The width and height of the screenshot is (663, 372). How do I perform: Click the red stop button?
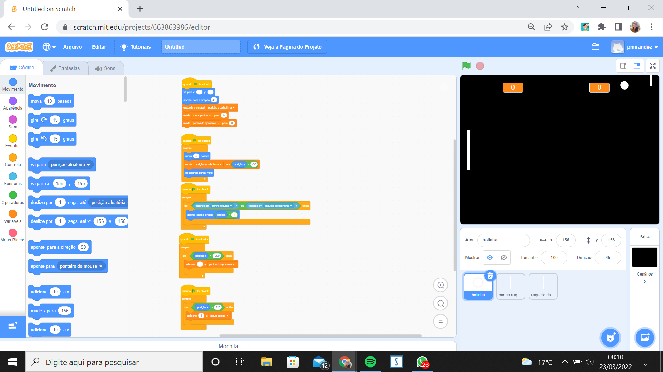click(480, 65)
